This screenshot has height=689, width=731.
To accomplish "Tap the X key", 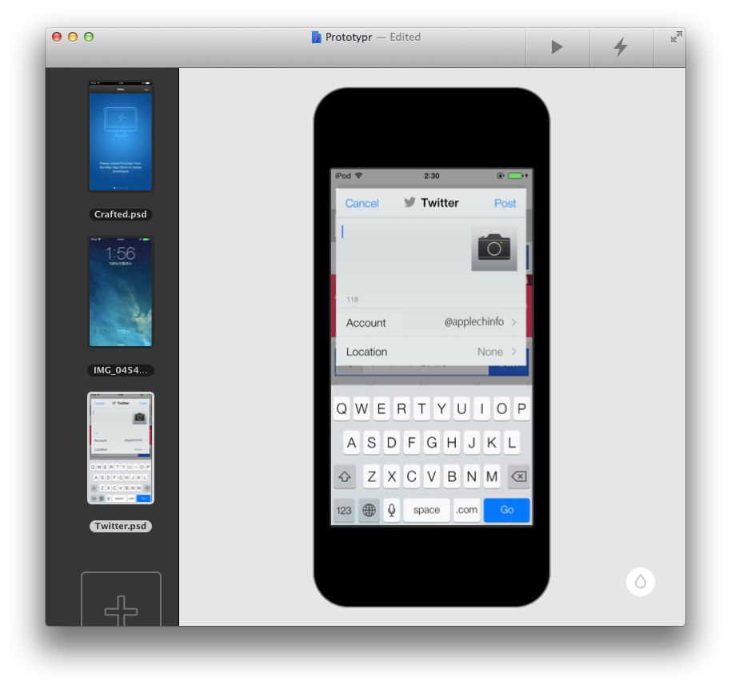I will point(392,476).
